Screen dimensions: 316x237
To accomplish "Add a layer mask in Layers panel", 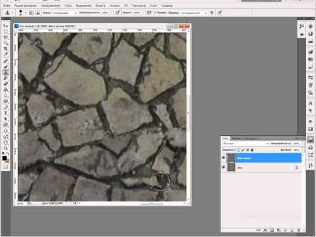I will click(272, 230).
